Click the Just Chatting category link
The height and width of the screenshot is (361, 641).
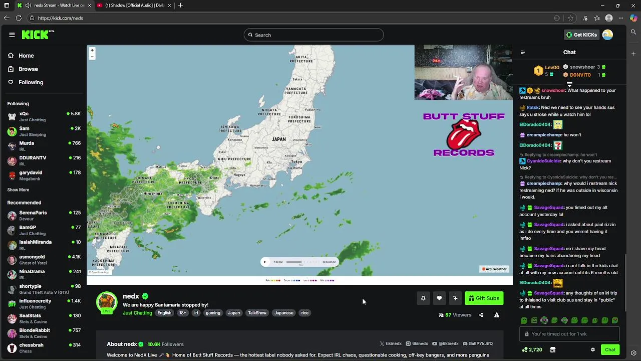pos(137,313)
